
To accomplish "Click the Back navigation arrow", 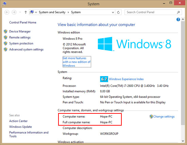I will [x=7, y=12].
